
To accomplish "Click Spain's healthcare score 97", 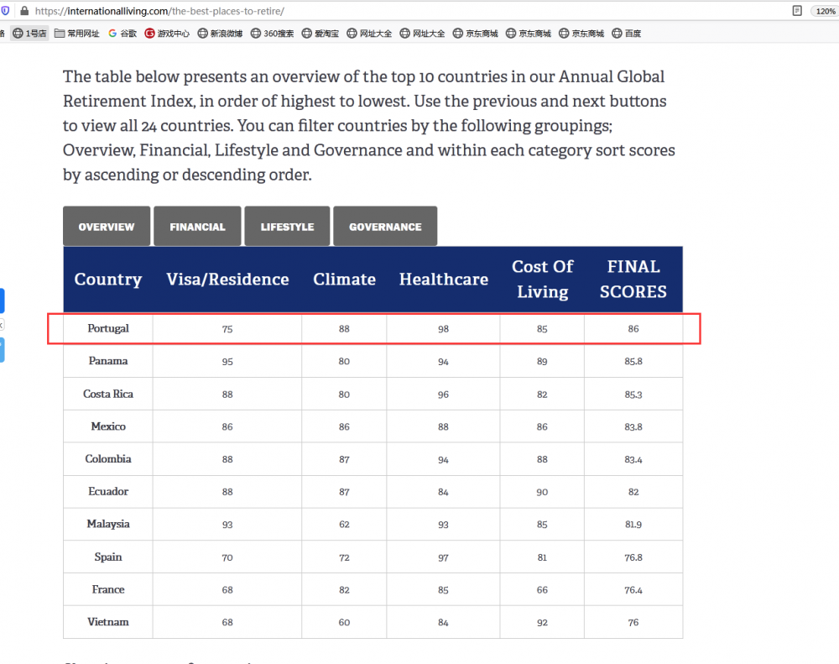I will [x=443, y=557].
